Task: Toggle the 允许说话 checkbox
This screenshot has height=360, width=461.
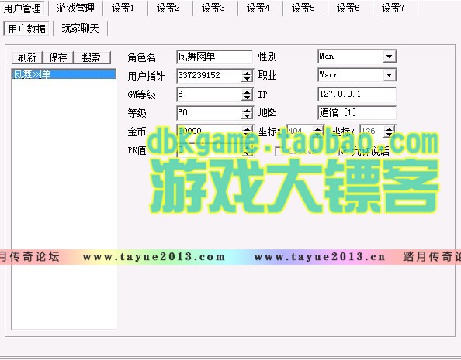Action: click(343, 151)
